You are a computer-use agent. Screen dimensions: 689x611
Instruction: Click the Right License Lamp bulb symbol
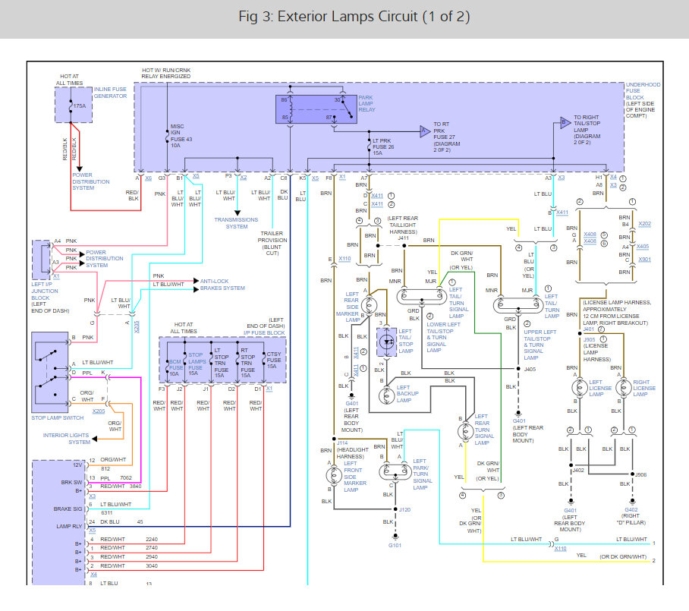624,388
